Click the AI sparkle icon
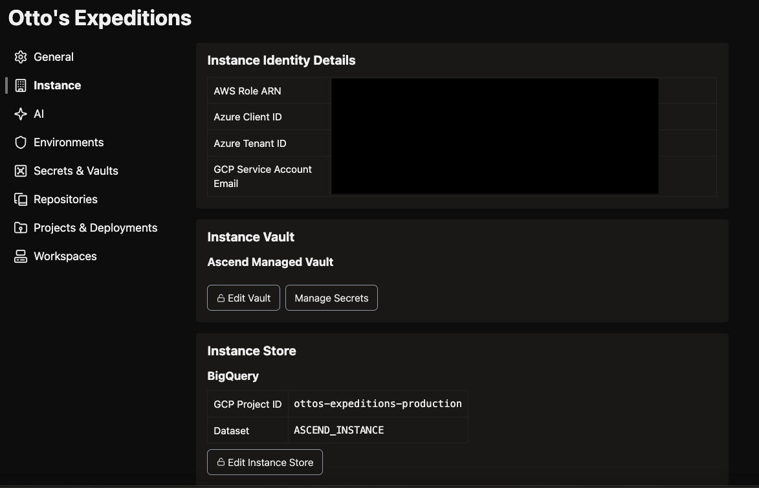Screen dimensions: 759x488 (x=20, y=115)
